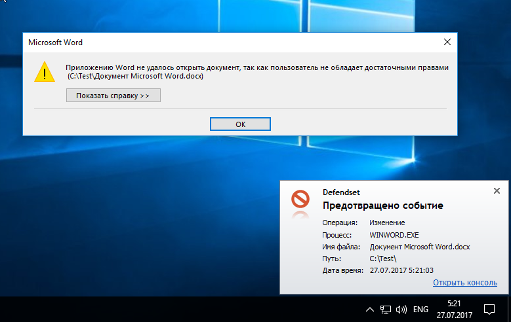Click the 'Операция:' label in Defendset notification
The image size is (511, 322).
[340, 223]
